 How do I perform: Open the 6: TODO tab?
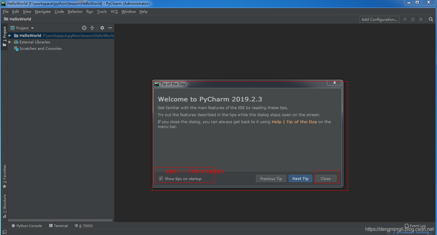pos(84,226)
